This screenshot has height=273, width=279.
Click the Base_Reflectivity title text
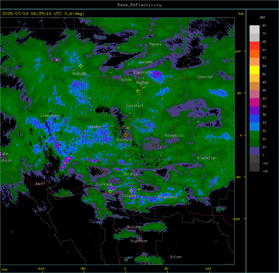pos(139,5)
